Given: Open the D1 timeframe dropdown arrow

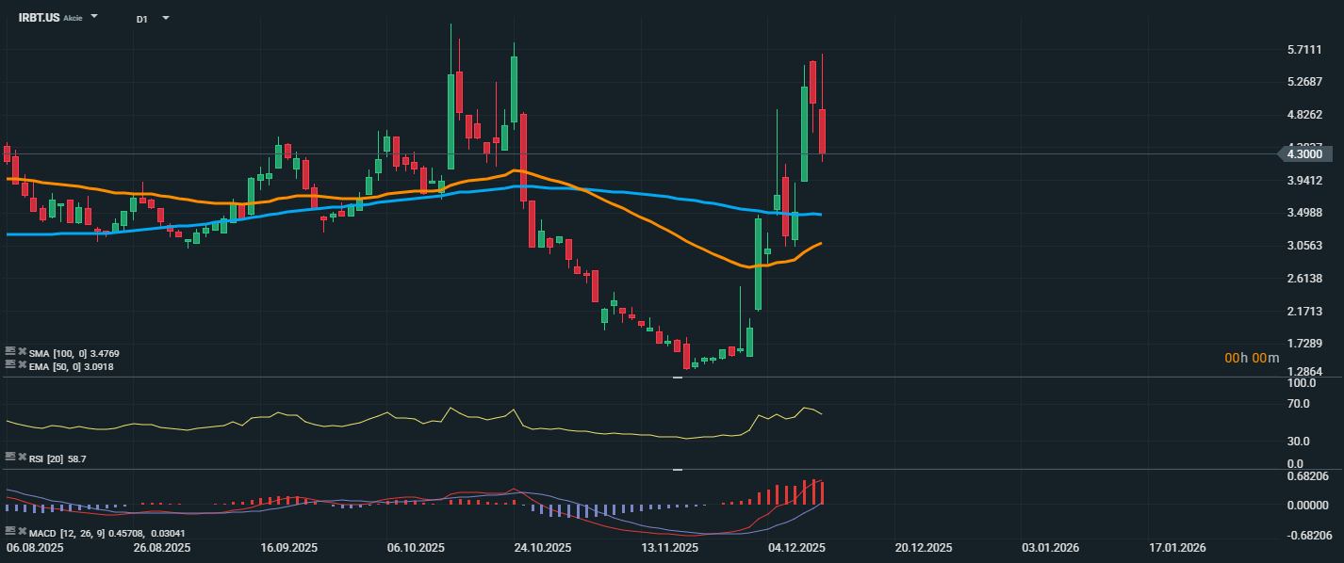Looking at the screenshot, I should click(x=166, y=17).
